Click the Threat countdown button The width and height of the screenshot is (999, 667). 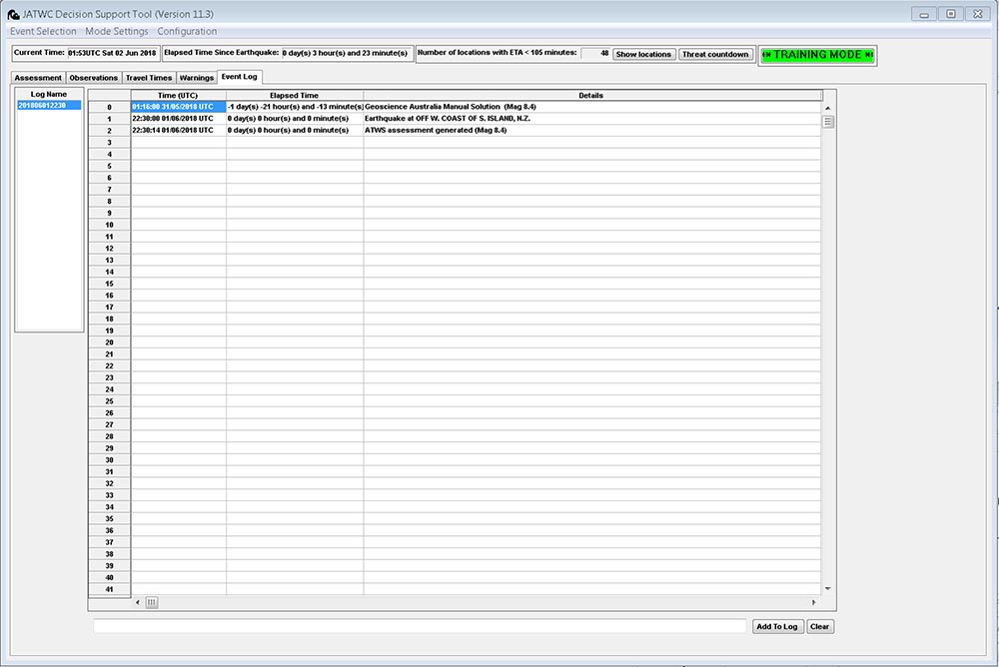pos(715,54)
